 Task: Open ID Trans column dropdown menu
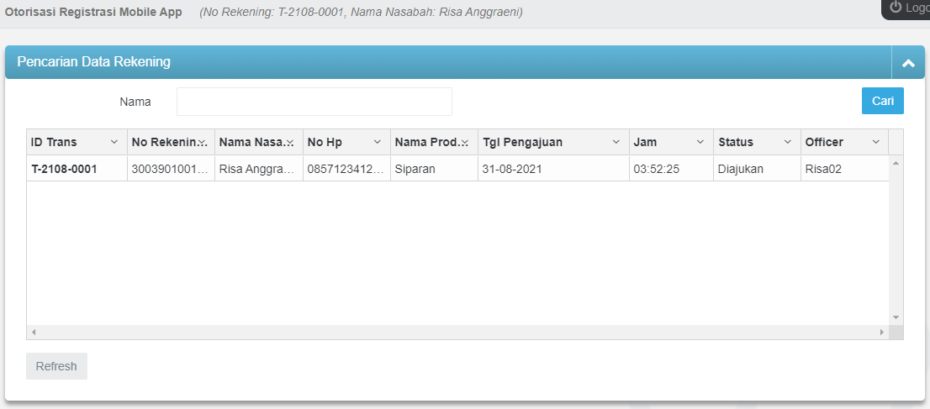[114, 142]
